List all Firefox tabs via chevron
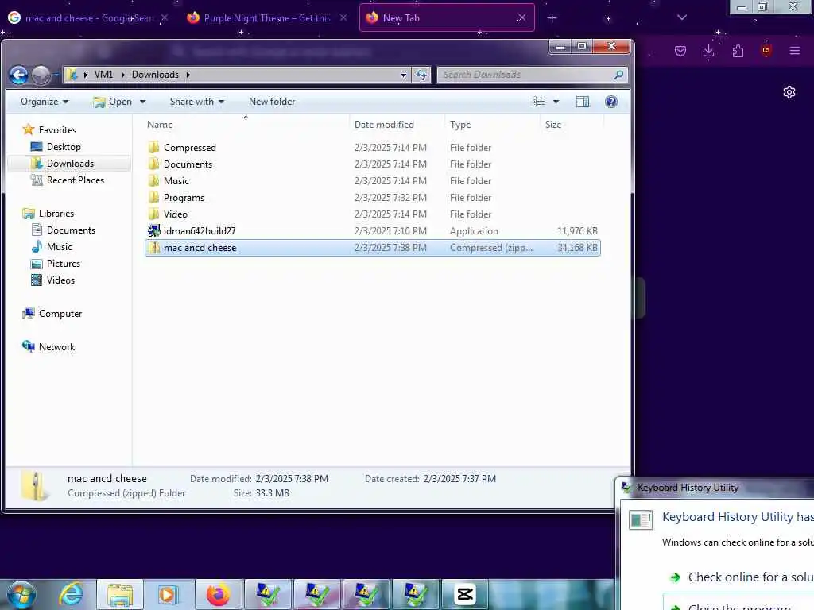Screen dimensions: 814x610 click(682, 17)
